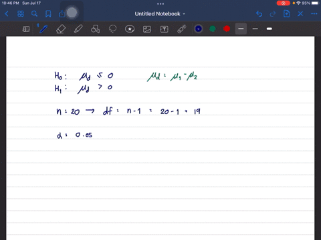This screenshot has width=321, height=240.
Task: Select the Highlighter tool
Action: [78, 29]
